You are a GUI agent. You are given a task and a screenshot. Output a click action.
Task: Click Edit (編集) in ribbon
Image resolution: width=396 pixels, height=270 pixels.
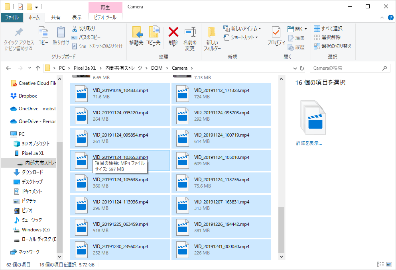pos(296,38)
